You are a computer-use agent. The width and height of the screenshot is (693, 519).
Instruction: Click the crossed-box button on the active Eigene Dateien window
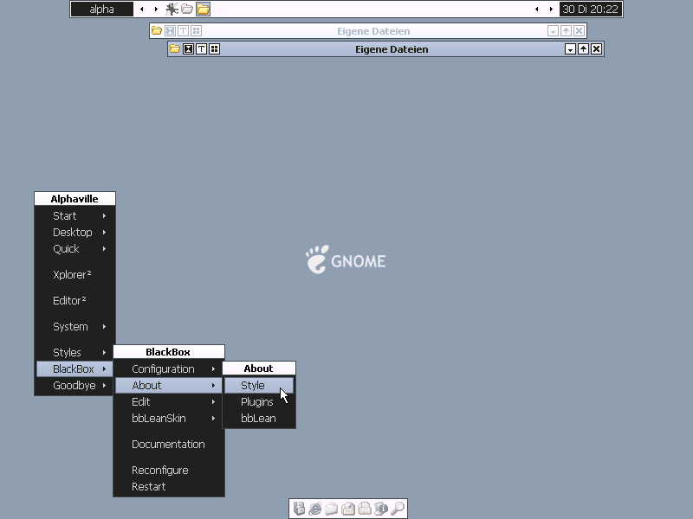click(x=188, y=48)
